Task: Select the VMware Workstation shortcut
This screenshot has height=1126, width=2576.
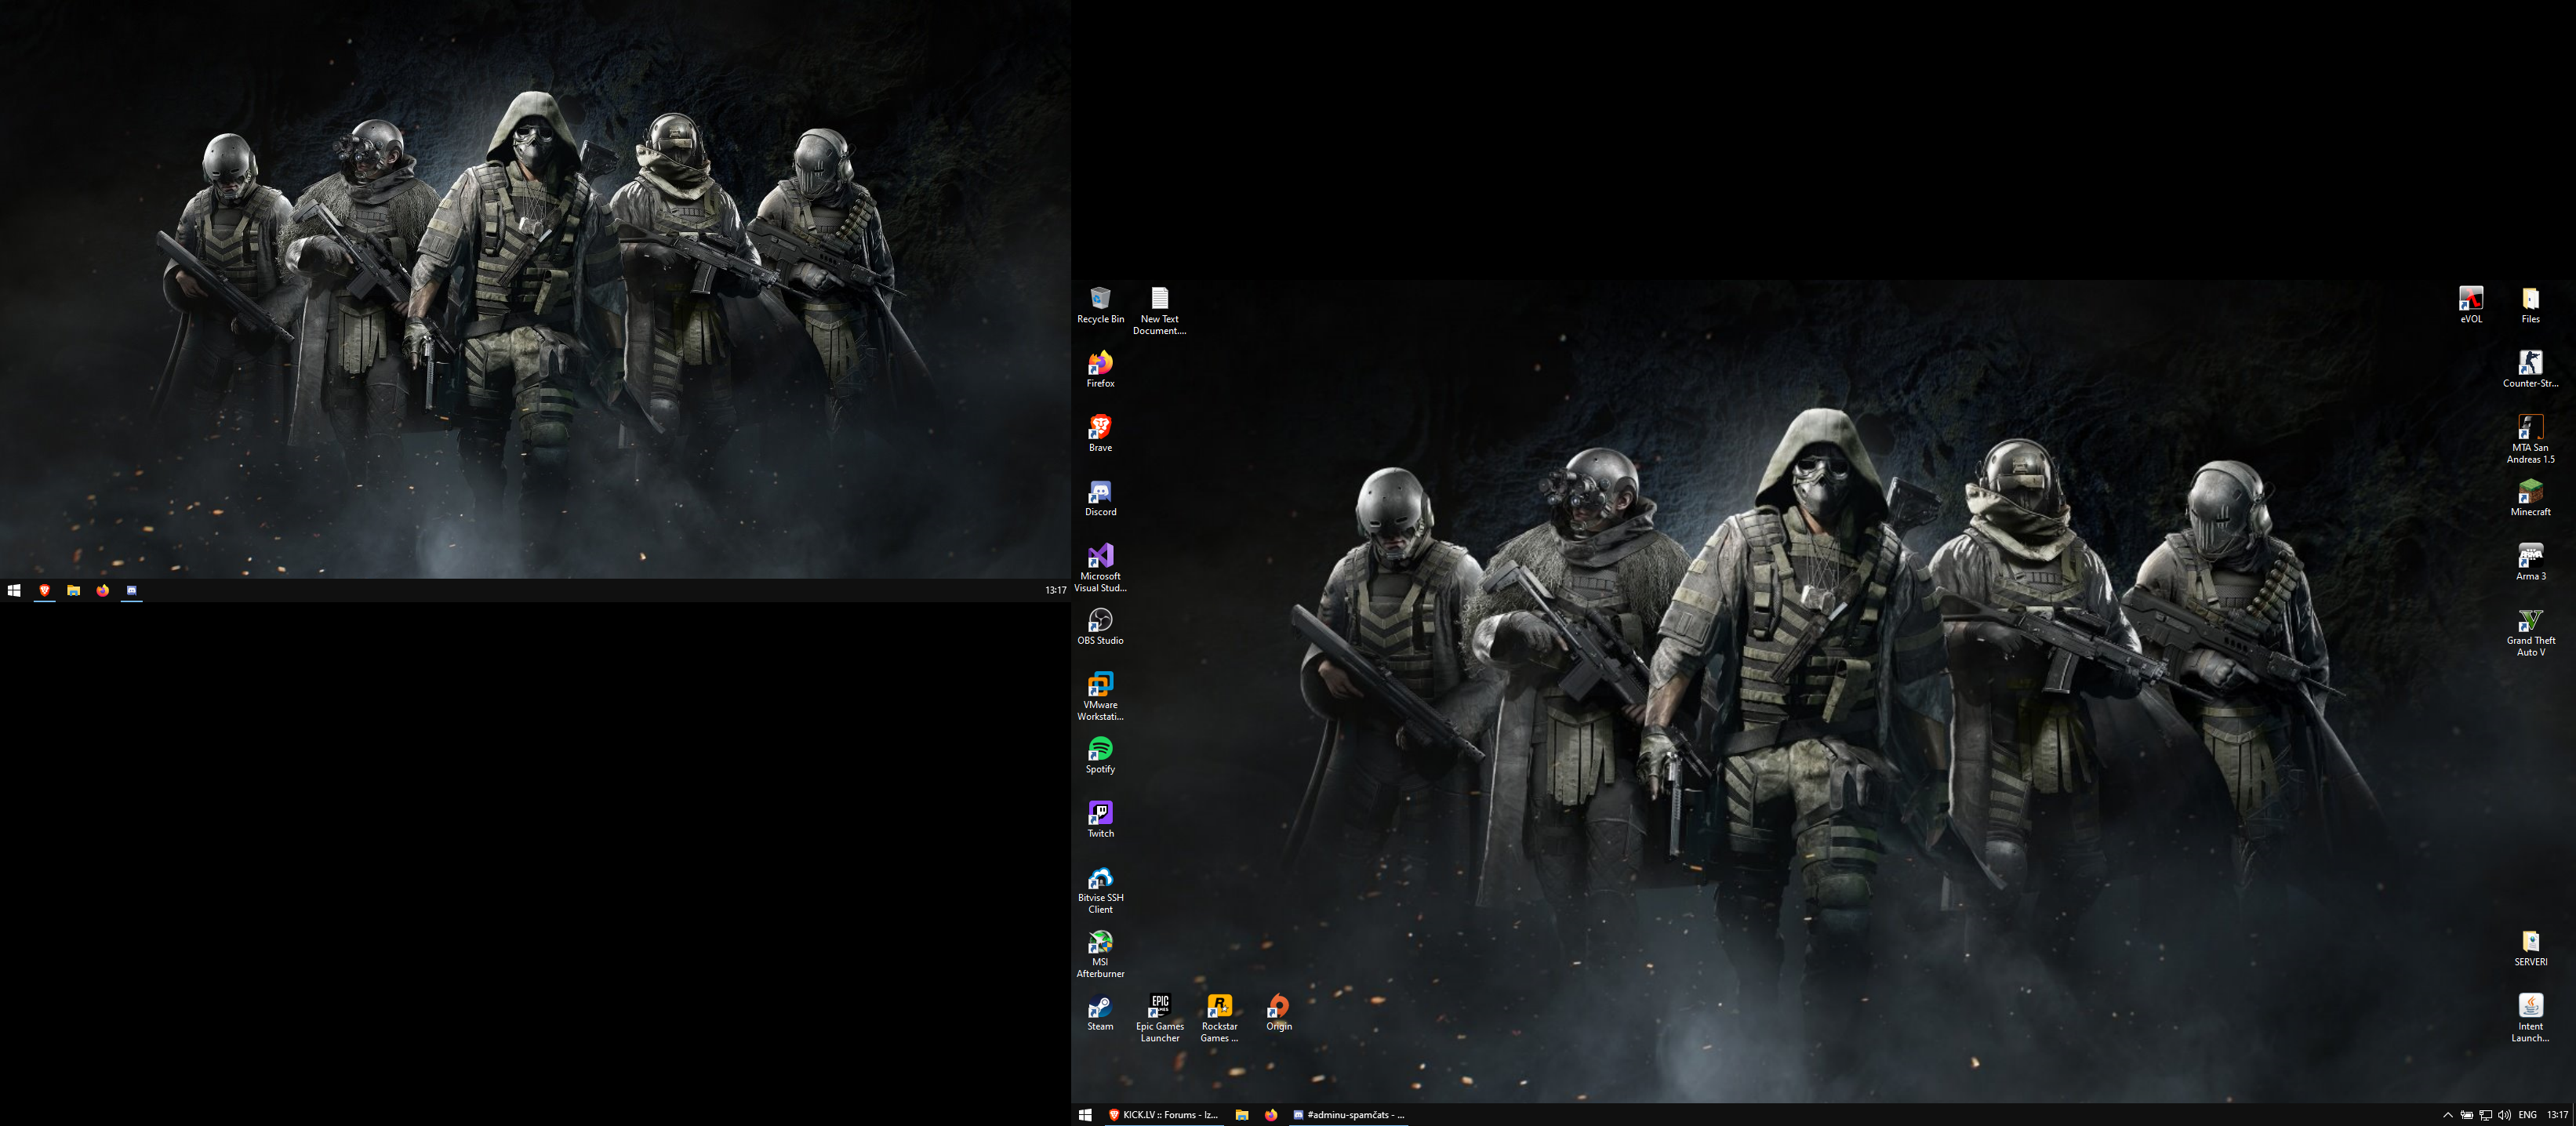Action: [1100, 696]
